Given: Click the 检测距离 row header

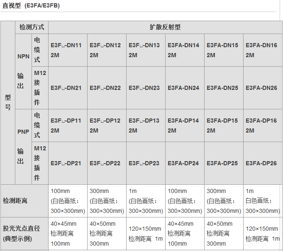Looking at the screenshot, I should pos(15,200).
